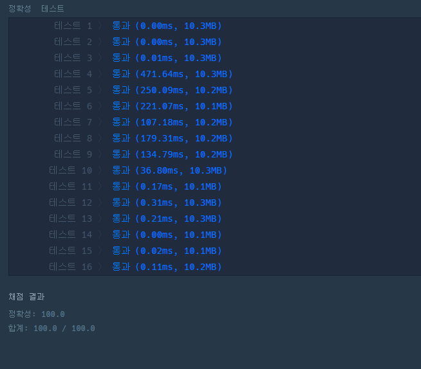
Task: Click result '통과 (250.09ms, 10.2MB)'
Action: tap(173, 90)
